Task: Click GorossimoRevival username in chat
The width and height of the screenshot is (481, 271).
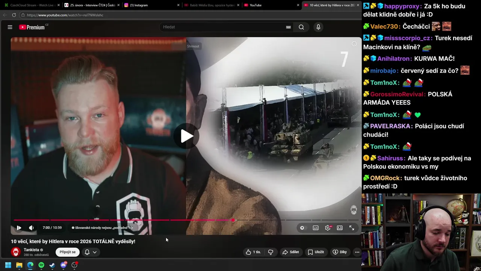Action: coord(398,94)
